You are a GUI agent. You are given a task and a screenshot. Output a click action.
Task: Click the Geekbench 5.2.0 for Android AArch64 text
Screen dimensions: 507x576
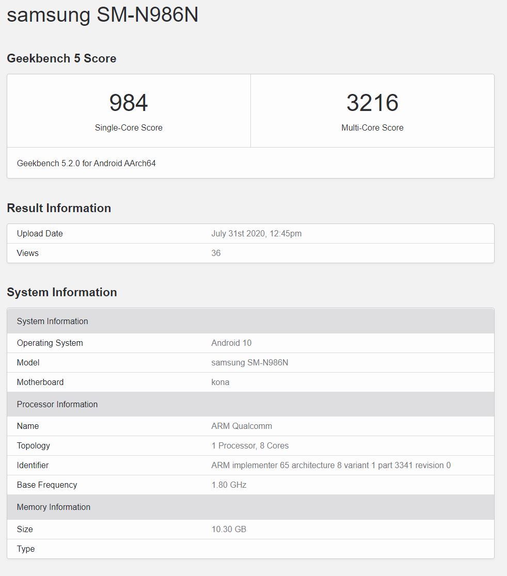click(x=86, y=163)
